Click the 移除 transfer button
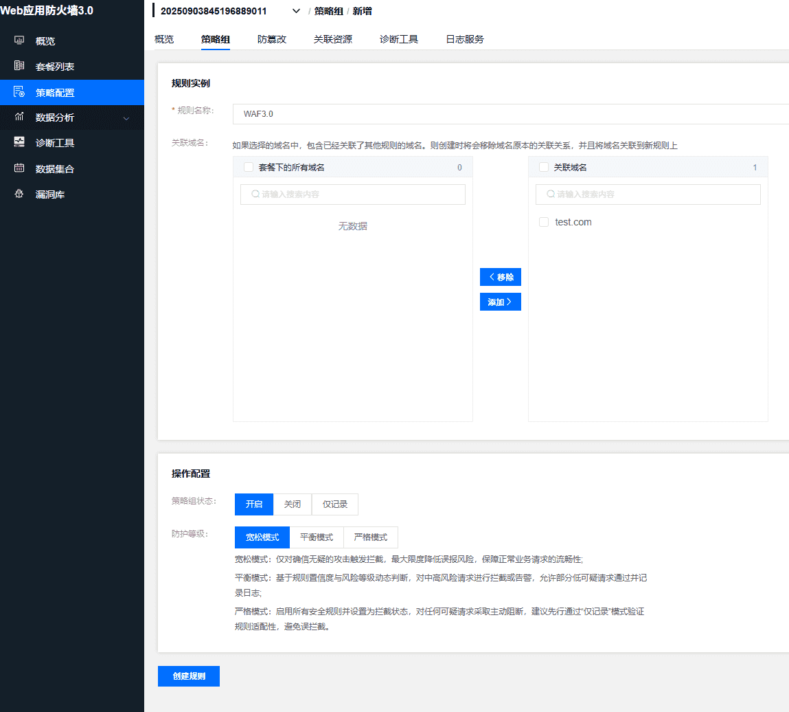789x712 pixels. pyautogui.click(x=501, y=277)
